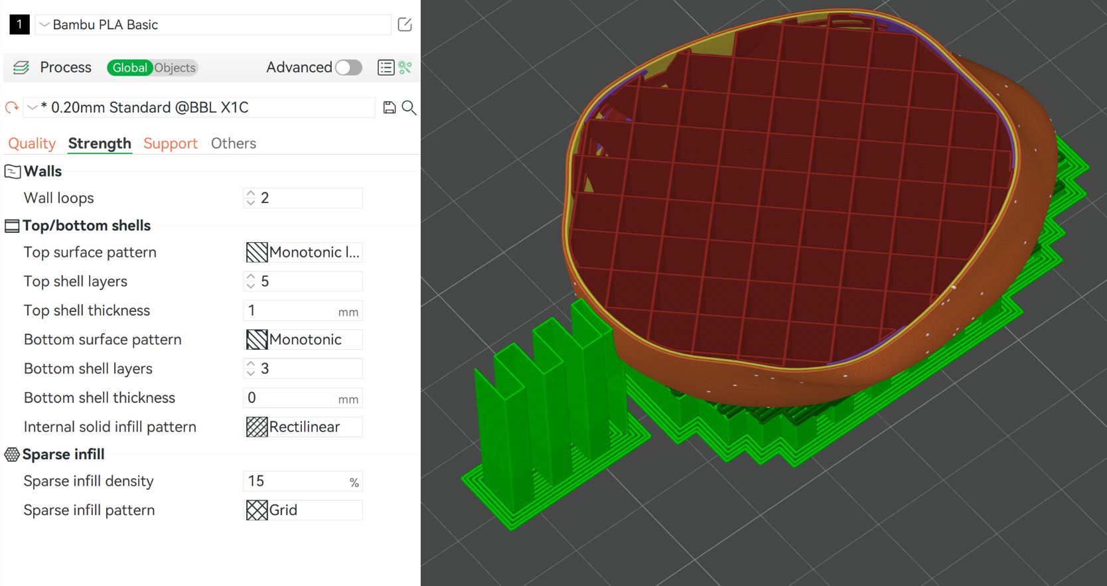This screenshot has width=1107, height=586.
Task: Click the Process layers icon
Action: tap(21, 68)
